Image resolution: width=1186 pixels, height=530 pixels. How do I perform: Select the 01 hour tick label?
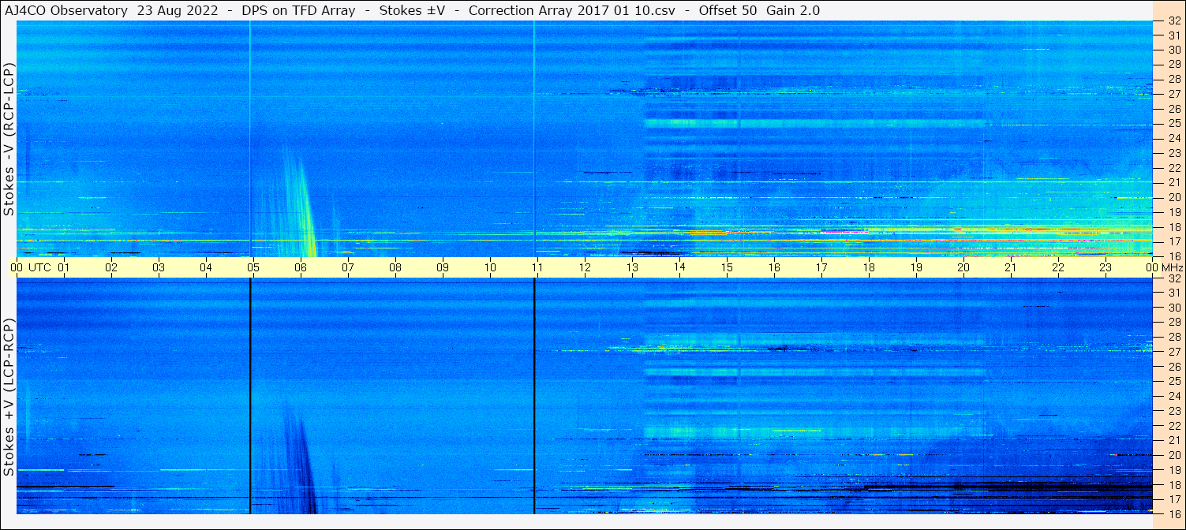(x=64, y=267)
